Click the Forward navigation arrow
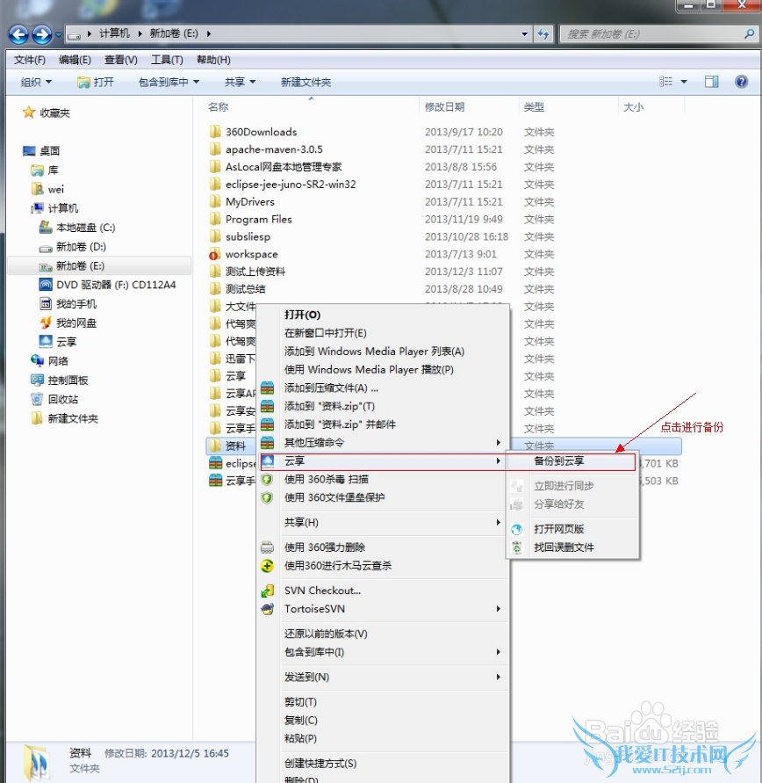 pos(42,34)
